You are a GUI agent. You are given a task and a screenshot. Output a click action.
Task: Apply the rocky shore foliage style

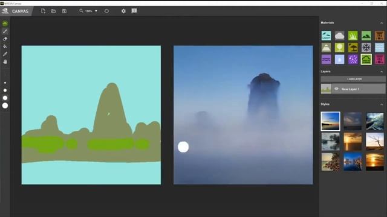(x=331, y=162)
